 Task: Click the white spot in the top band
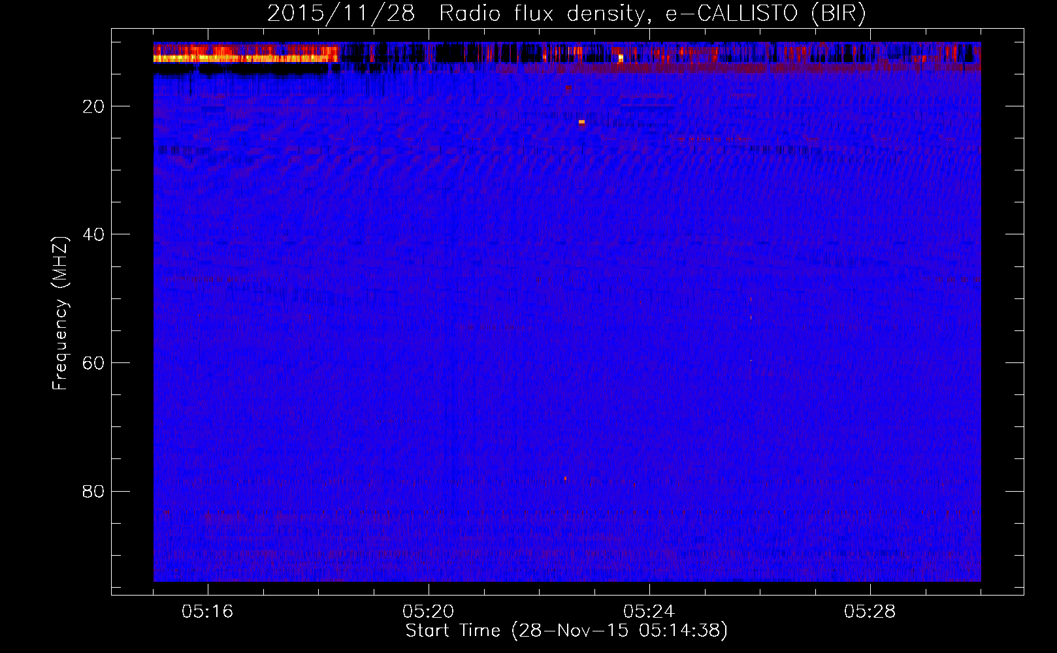coord(621,59)
